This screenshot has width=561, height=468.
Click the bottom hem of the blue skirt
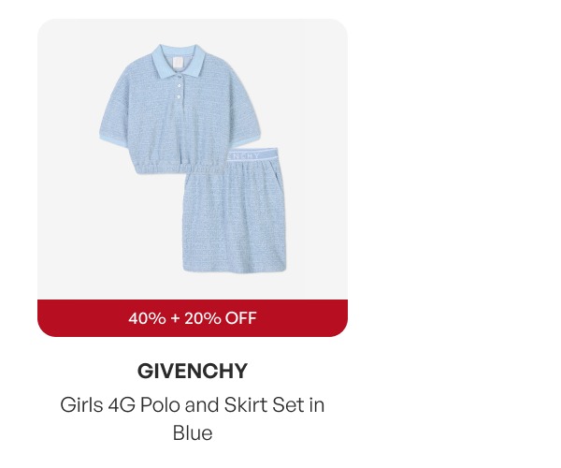coord(235,269)
